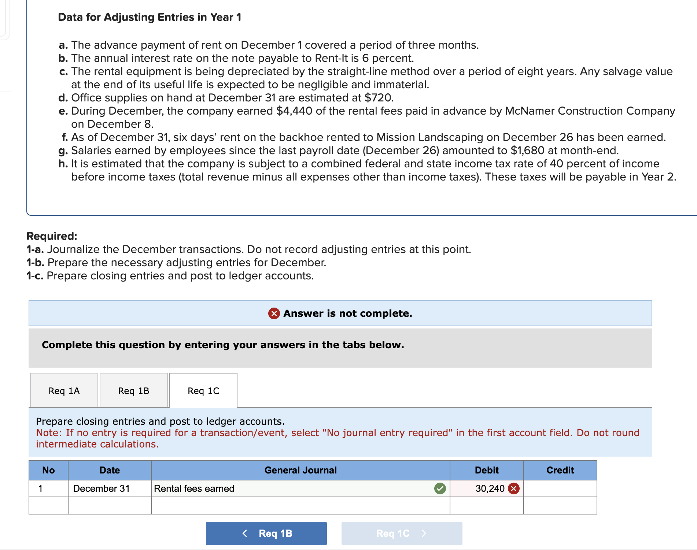Click item b about the 6 percent interest rate
Viewport: 697px width, 550px height.
pos(236,58)
